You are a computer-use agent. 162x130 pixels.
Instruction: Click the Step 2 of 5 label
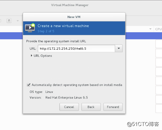click(x=46, y=31)
